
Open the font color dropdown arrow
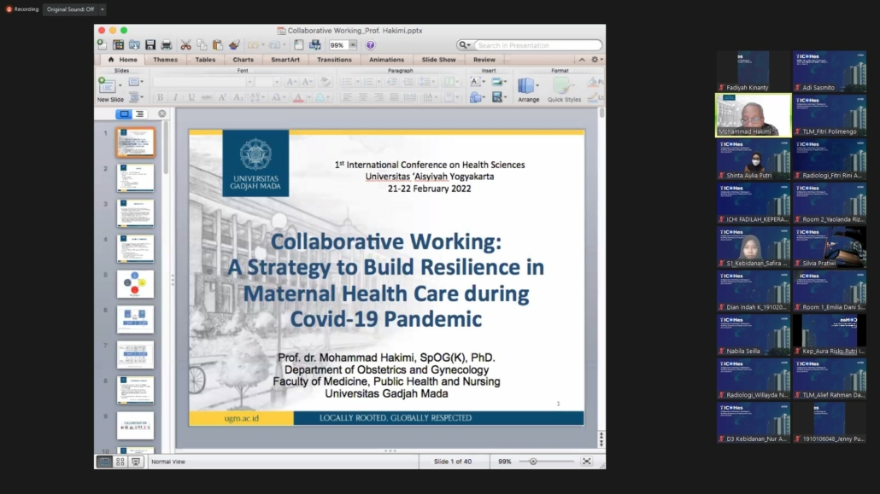click(308, 98)
